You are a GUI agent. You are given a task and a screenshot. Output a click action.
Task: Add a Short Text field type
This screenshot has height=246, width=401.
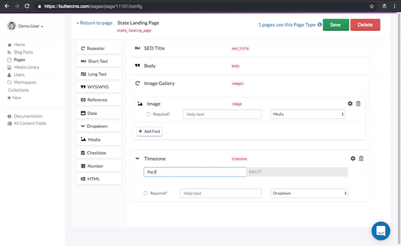pos(99,61)
